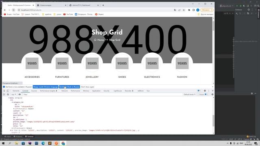Click Don't show again

point(88,87)
